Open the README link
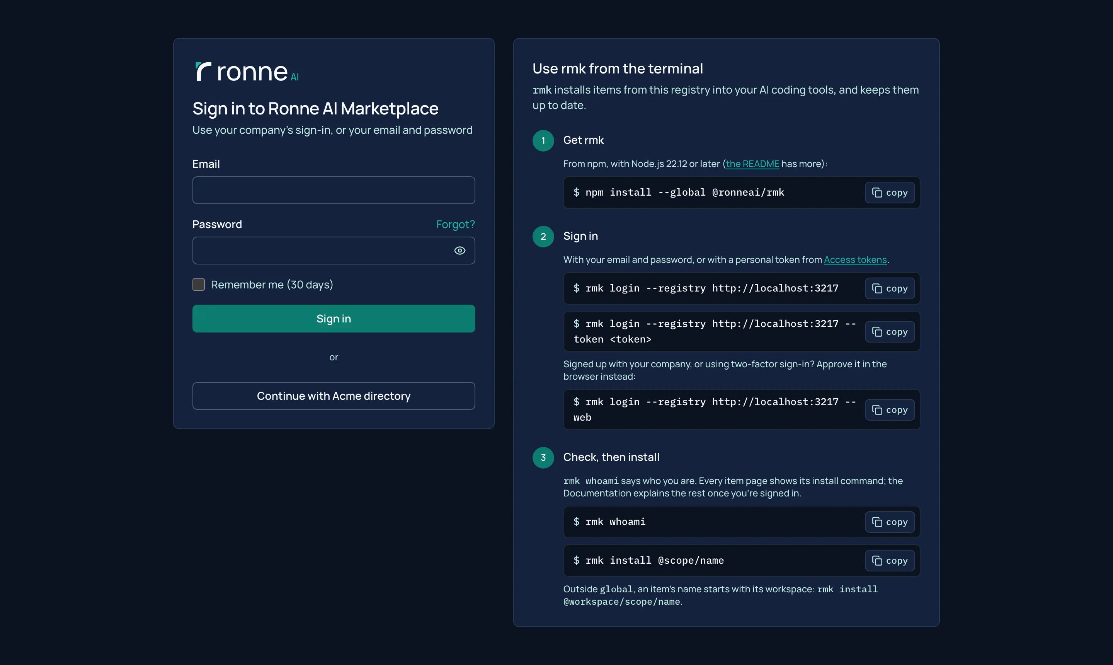The width and height of the screenshot is (1113, 665). (x=752, y=164)
